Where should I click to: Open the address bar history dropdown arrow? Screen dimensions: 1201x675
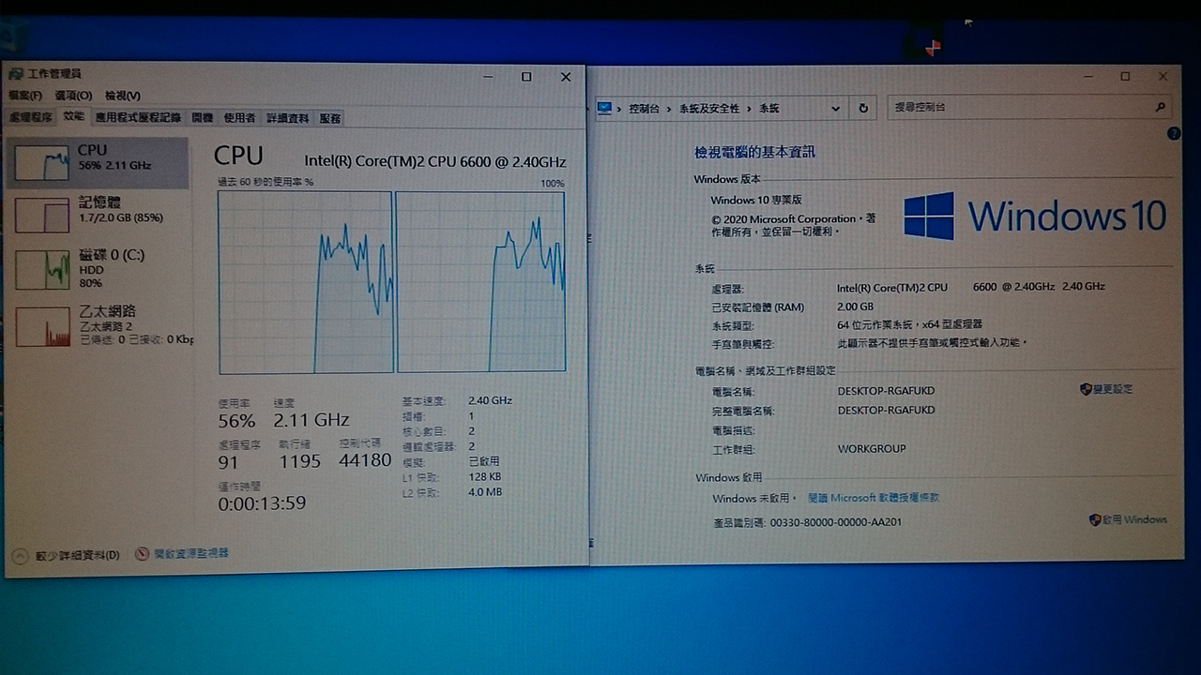click(837, 108)
